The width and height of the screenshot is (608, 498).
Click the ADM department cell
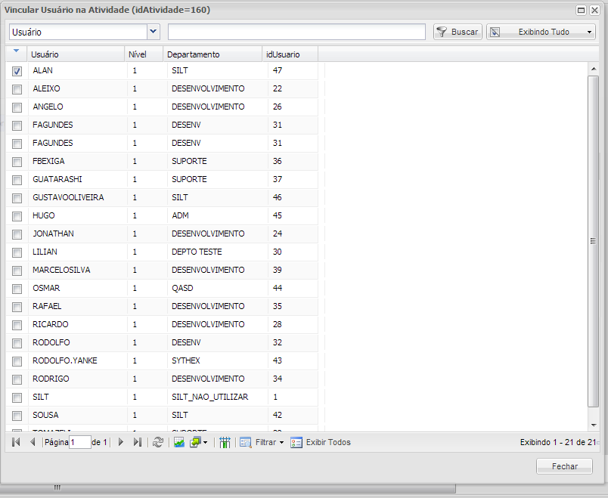[180, 215]
